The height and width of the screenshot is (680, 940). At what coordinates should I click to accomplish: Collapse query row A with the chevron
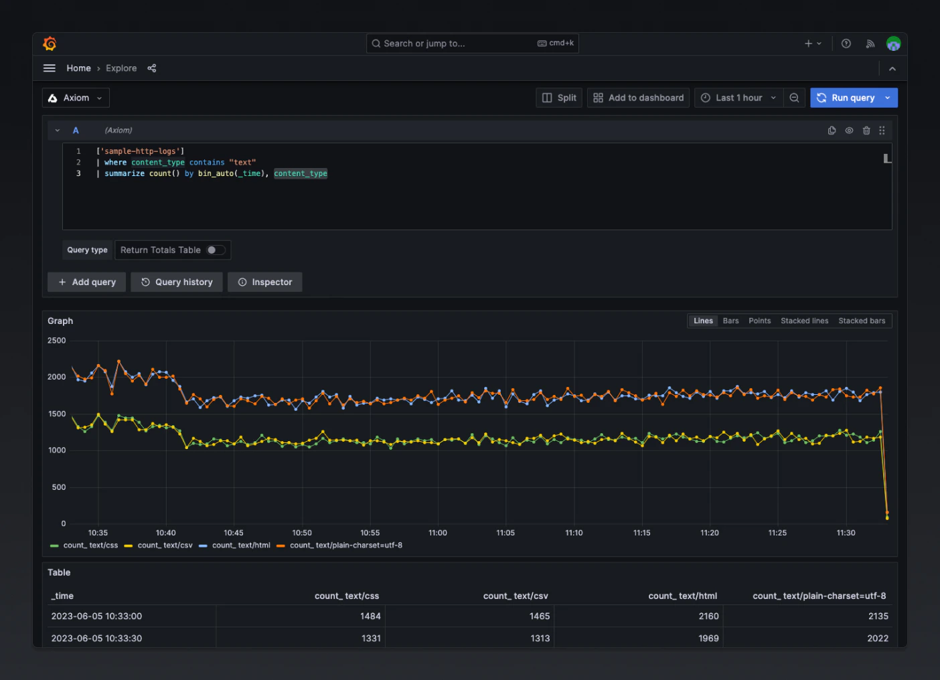58,131
